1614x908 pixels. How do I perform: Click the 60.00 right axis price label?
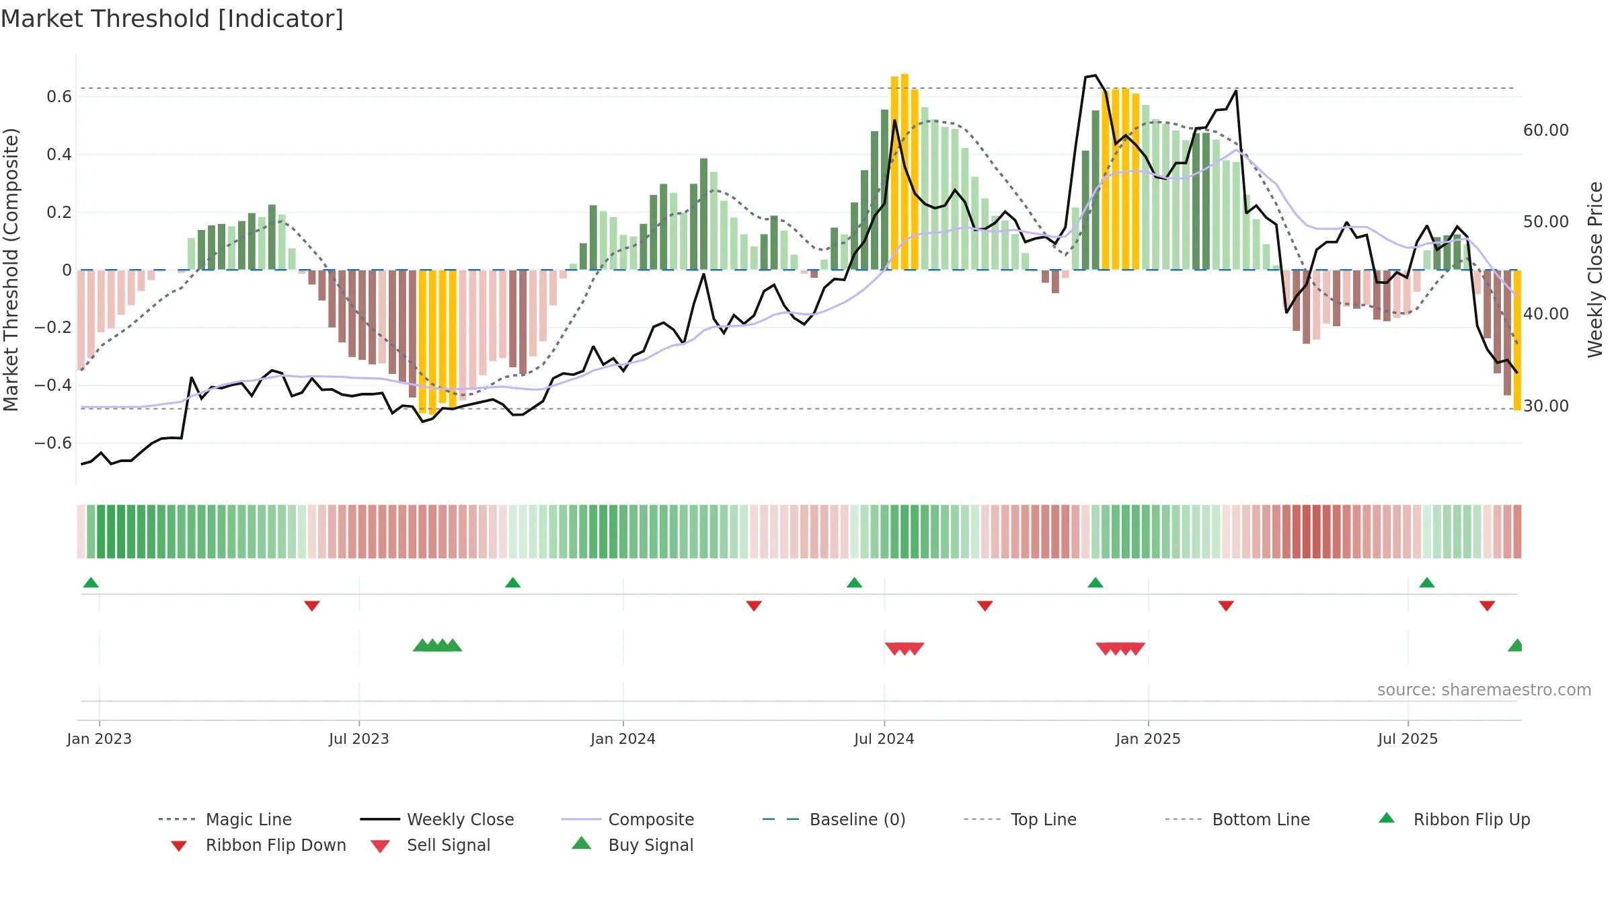[1546, 130]
